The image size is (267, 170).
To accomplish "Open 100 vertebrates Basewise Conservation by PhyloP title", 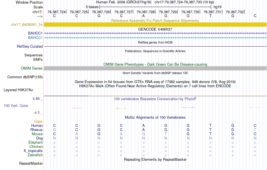I will [155, 99].
